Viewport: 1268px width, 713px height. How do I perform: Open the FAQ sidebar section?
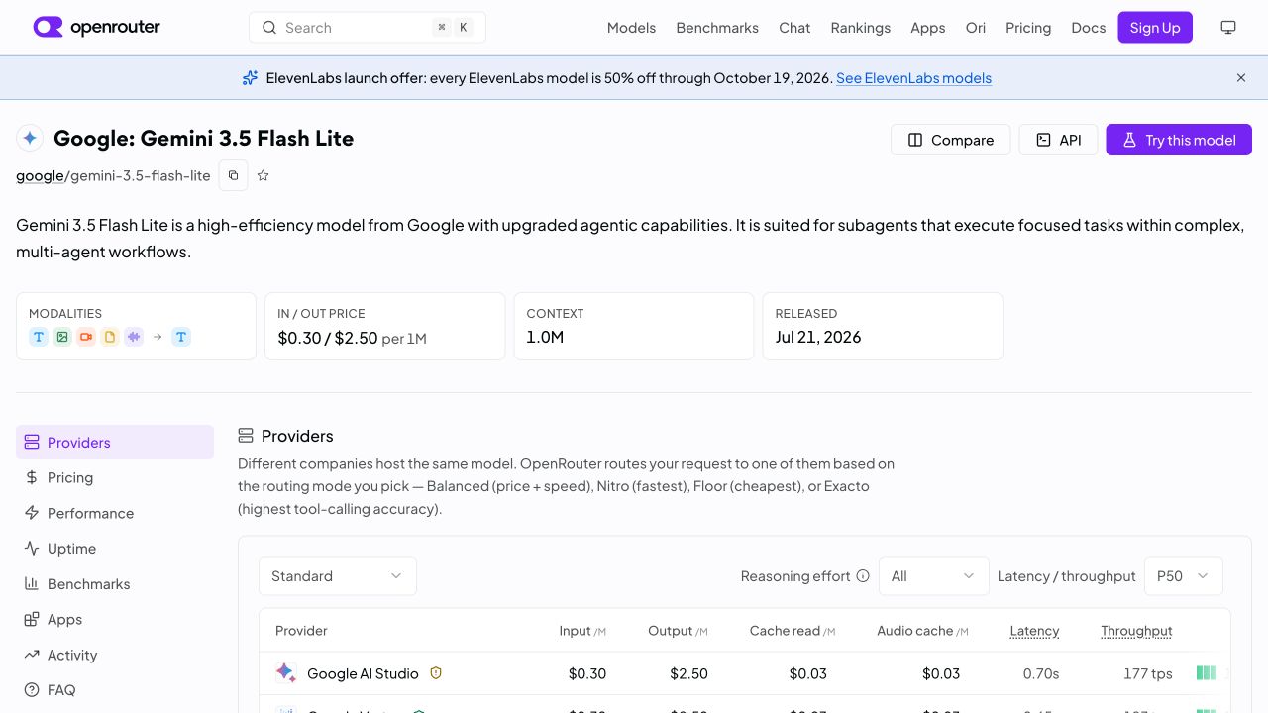coord(115,690)
